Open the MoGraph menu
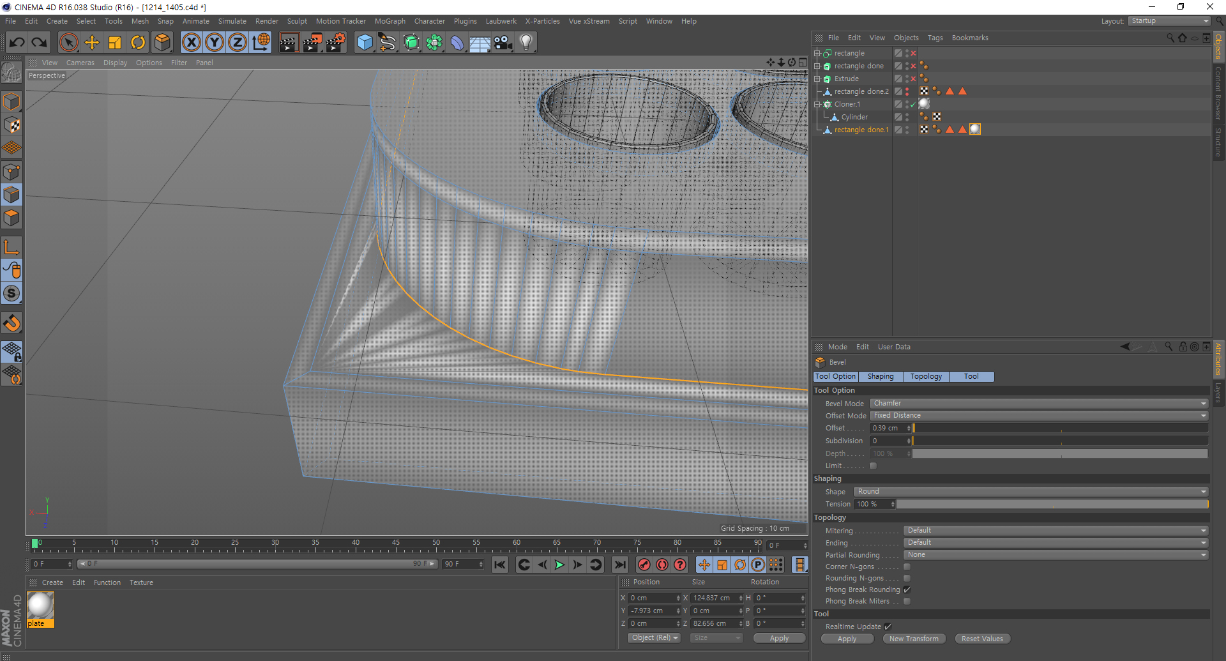This screenshot has height=661, width=1226. pyautogui.click(x=390, y=21)
